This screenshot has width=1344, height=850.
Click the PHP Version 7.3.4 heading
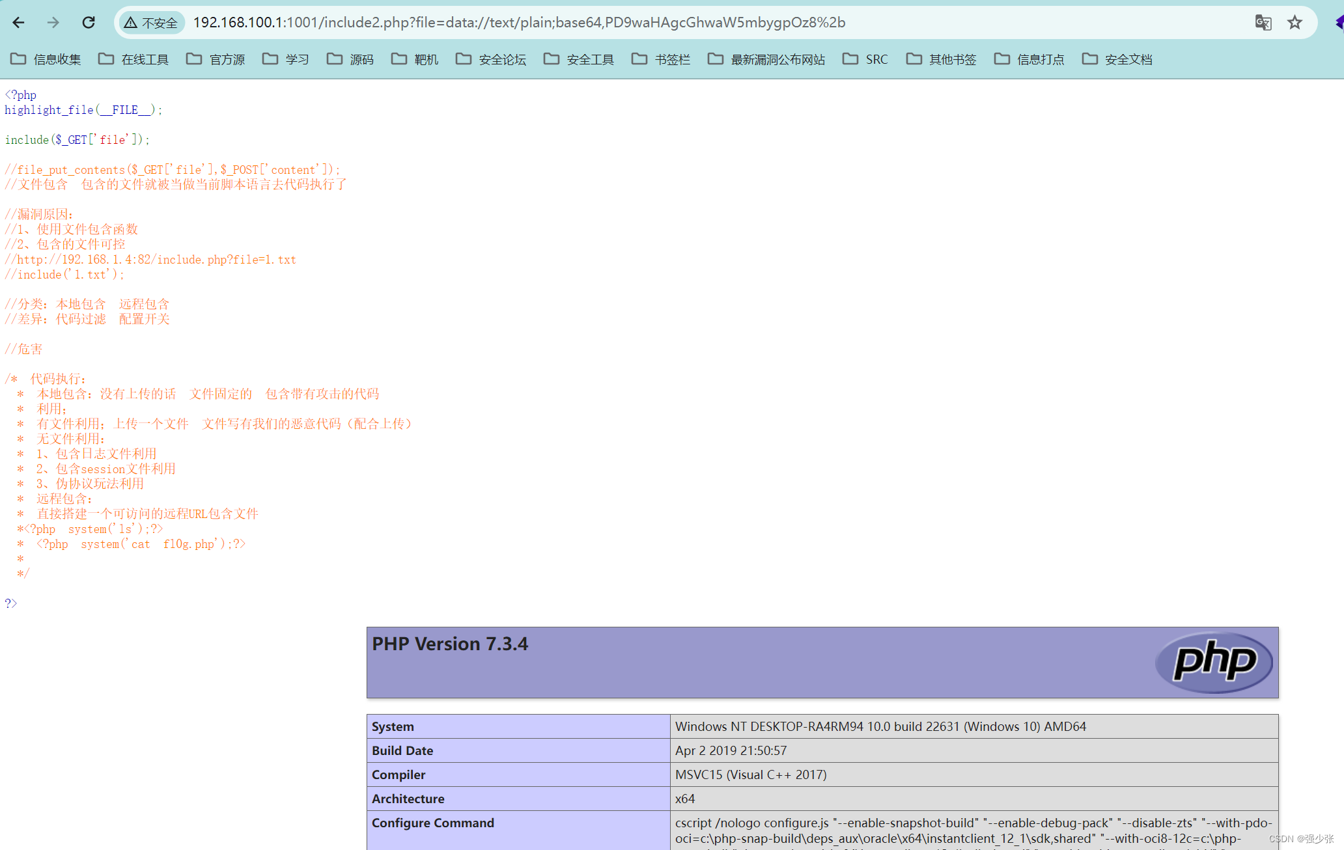pyautogui.click(x=450, y=644)
